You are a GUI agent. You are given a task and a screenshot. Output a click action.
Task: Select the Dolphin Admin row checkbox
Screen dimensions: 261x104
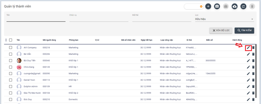pos(11,86)
